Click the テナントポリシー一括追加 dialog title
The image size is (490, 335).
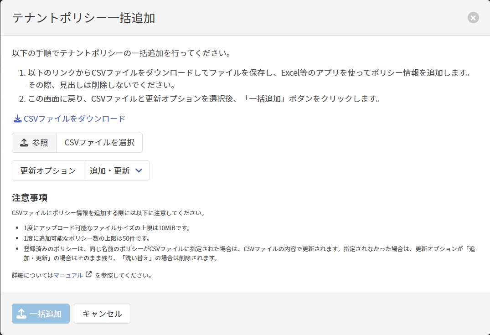84,18
